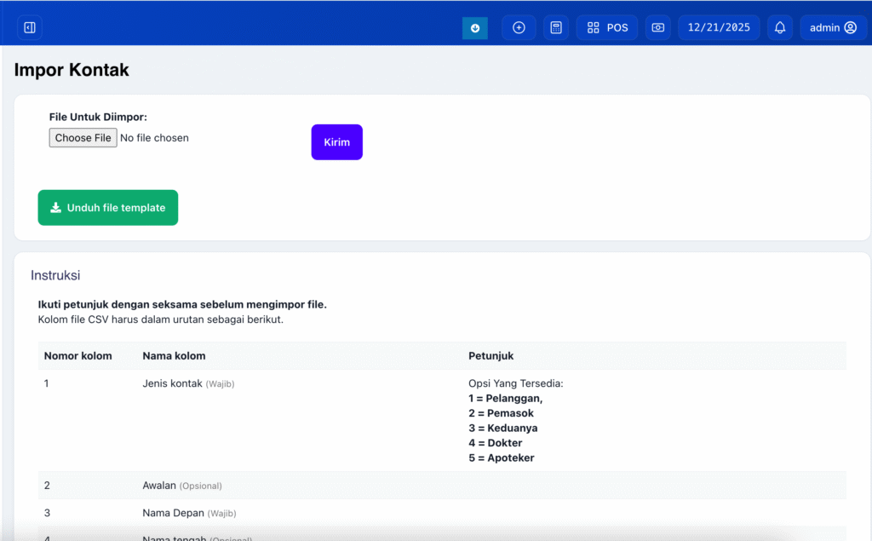The width and height of the screenshot is (872, 541).
Task: Select the Nama kolom table header
Action: 174,356
